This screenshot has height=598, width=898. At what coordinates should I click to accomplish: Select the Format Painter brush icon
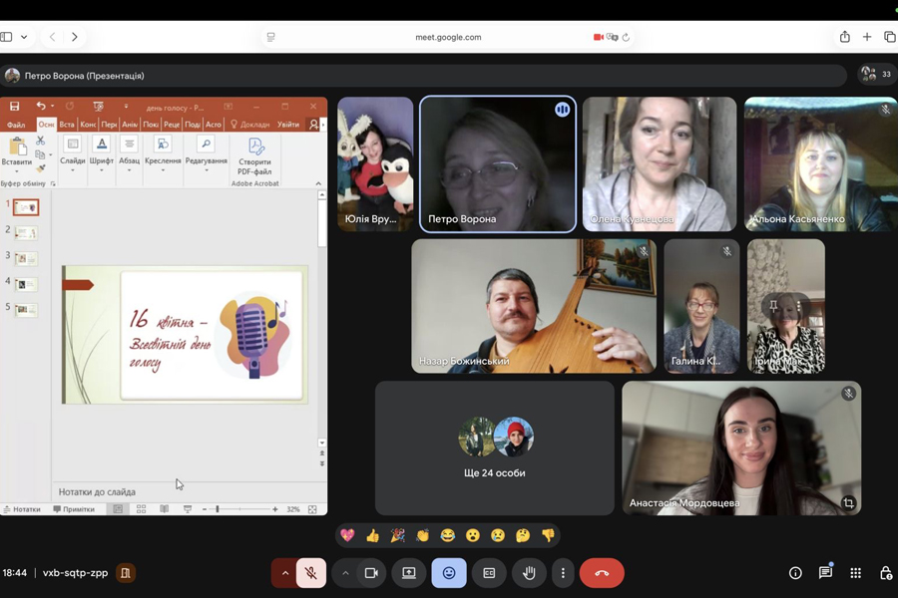40,168
